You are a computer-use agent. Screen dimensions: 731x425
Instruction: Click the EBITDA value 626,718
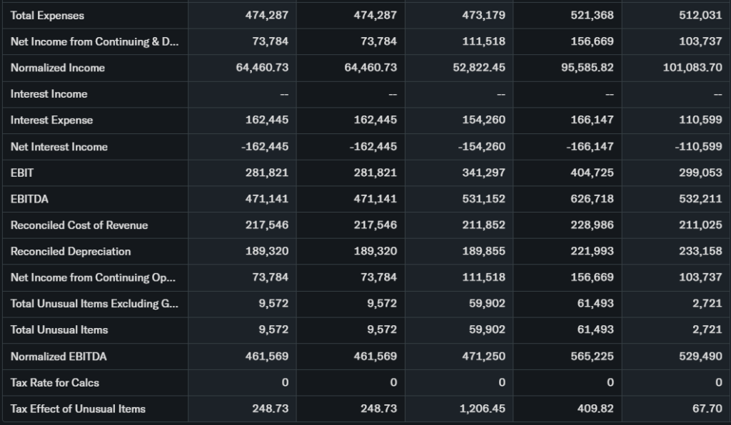click(592, 199)
